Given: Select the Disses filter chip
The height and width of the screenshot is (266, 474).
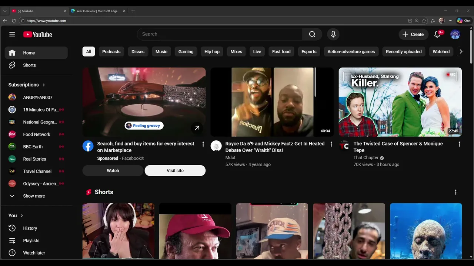Looking at the screenshot, I should tap(138, 52).
